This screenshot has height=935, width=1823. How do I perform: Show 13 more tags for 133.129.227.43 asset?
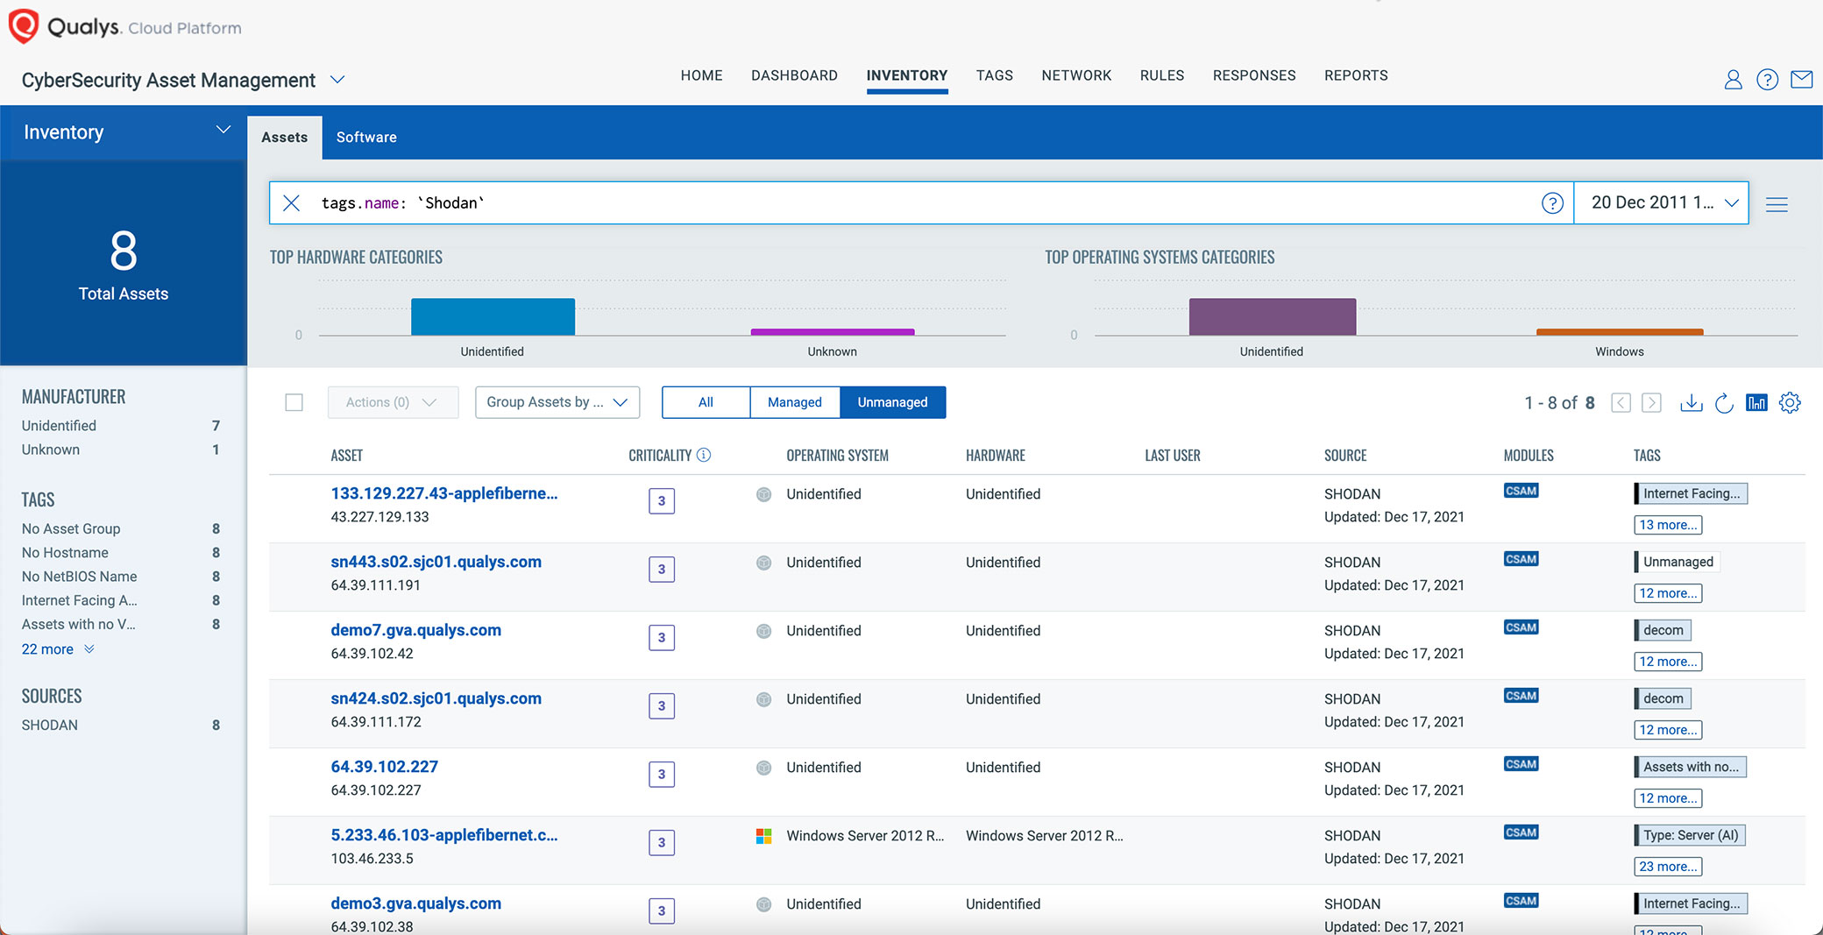tap(1667, 524)
